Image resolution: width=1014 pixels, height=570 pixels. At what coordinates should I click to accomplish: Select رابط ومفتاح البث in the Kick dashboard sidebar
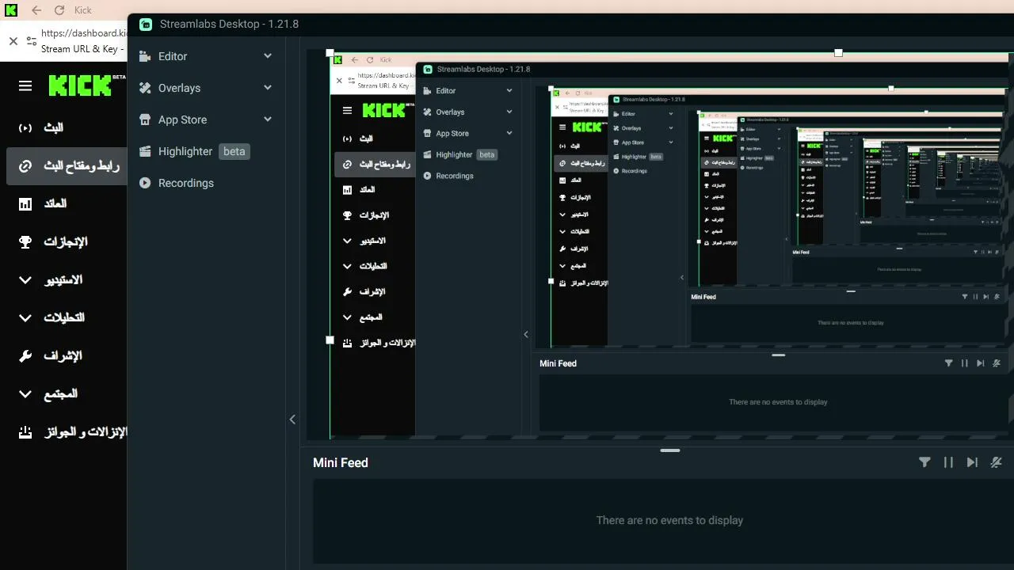[67, 166]
